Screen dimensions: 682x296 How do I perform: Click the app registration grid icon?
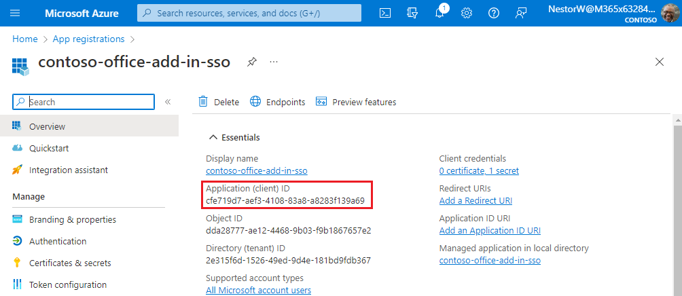pos(20,67)
